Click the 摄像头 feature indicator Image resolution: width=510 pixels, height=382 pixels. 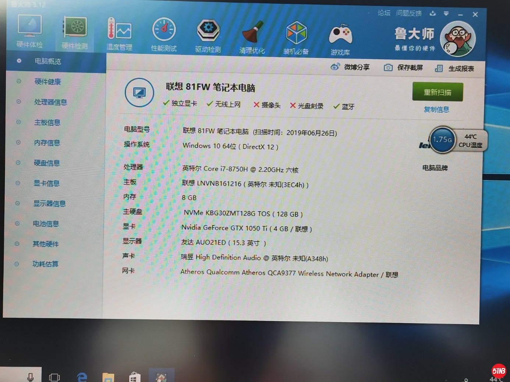pyautogui.click(x=267, y=105)
